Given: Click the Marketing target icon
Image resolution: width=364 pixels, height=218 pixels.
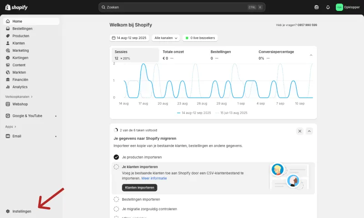Looking at the screenshot, I should pos(8,50).
